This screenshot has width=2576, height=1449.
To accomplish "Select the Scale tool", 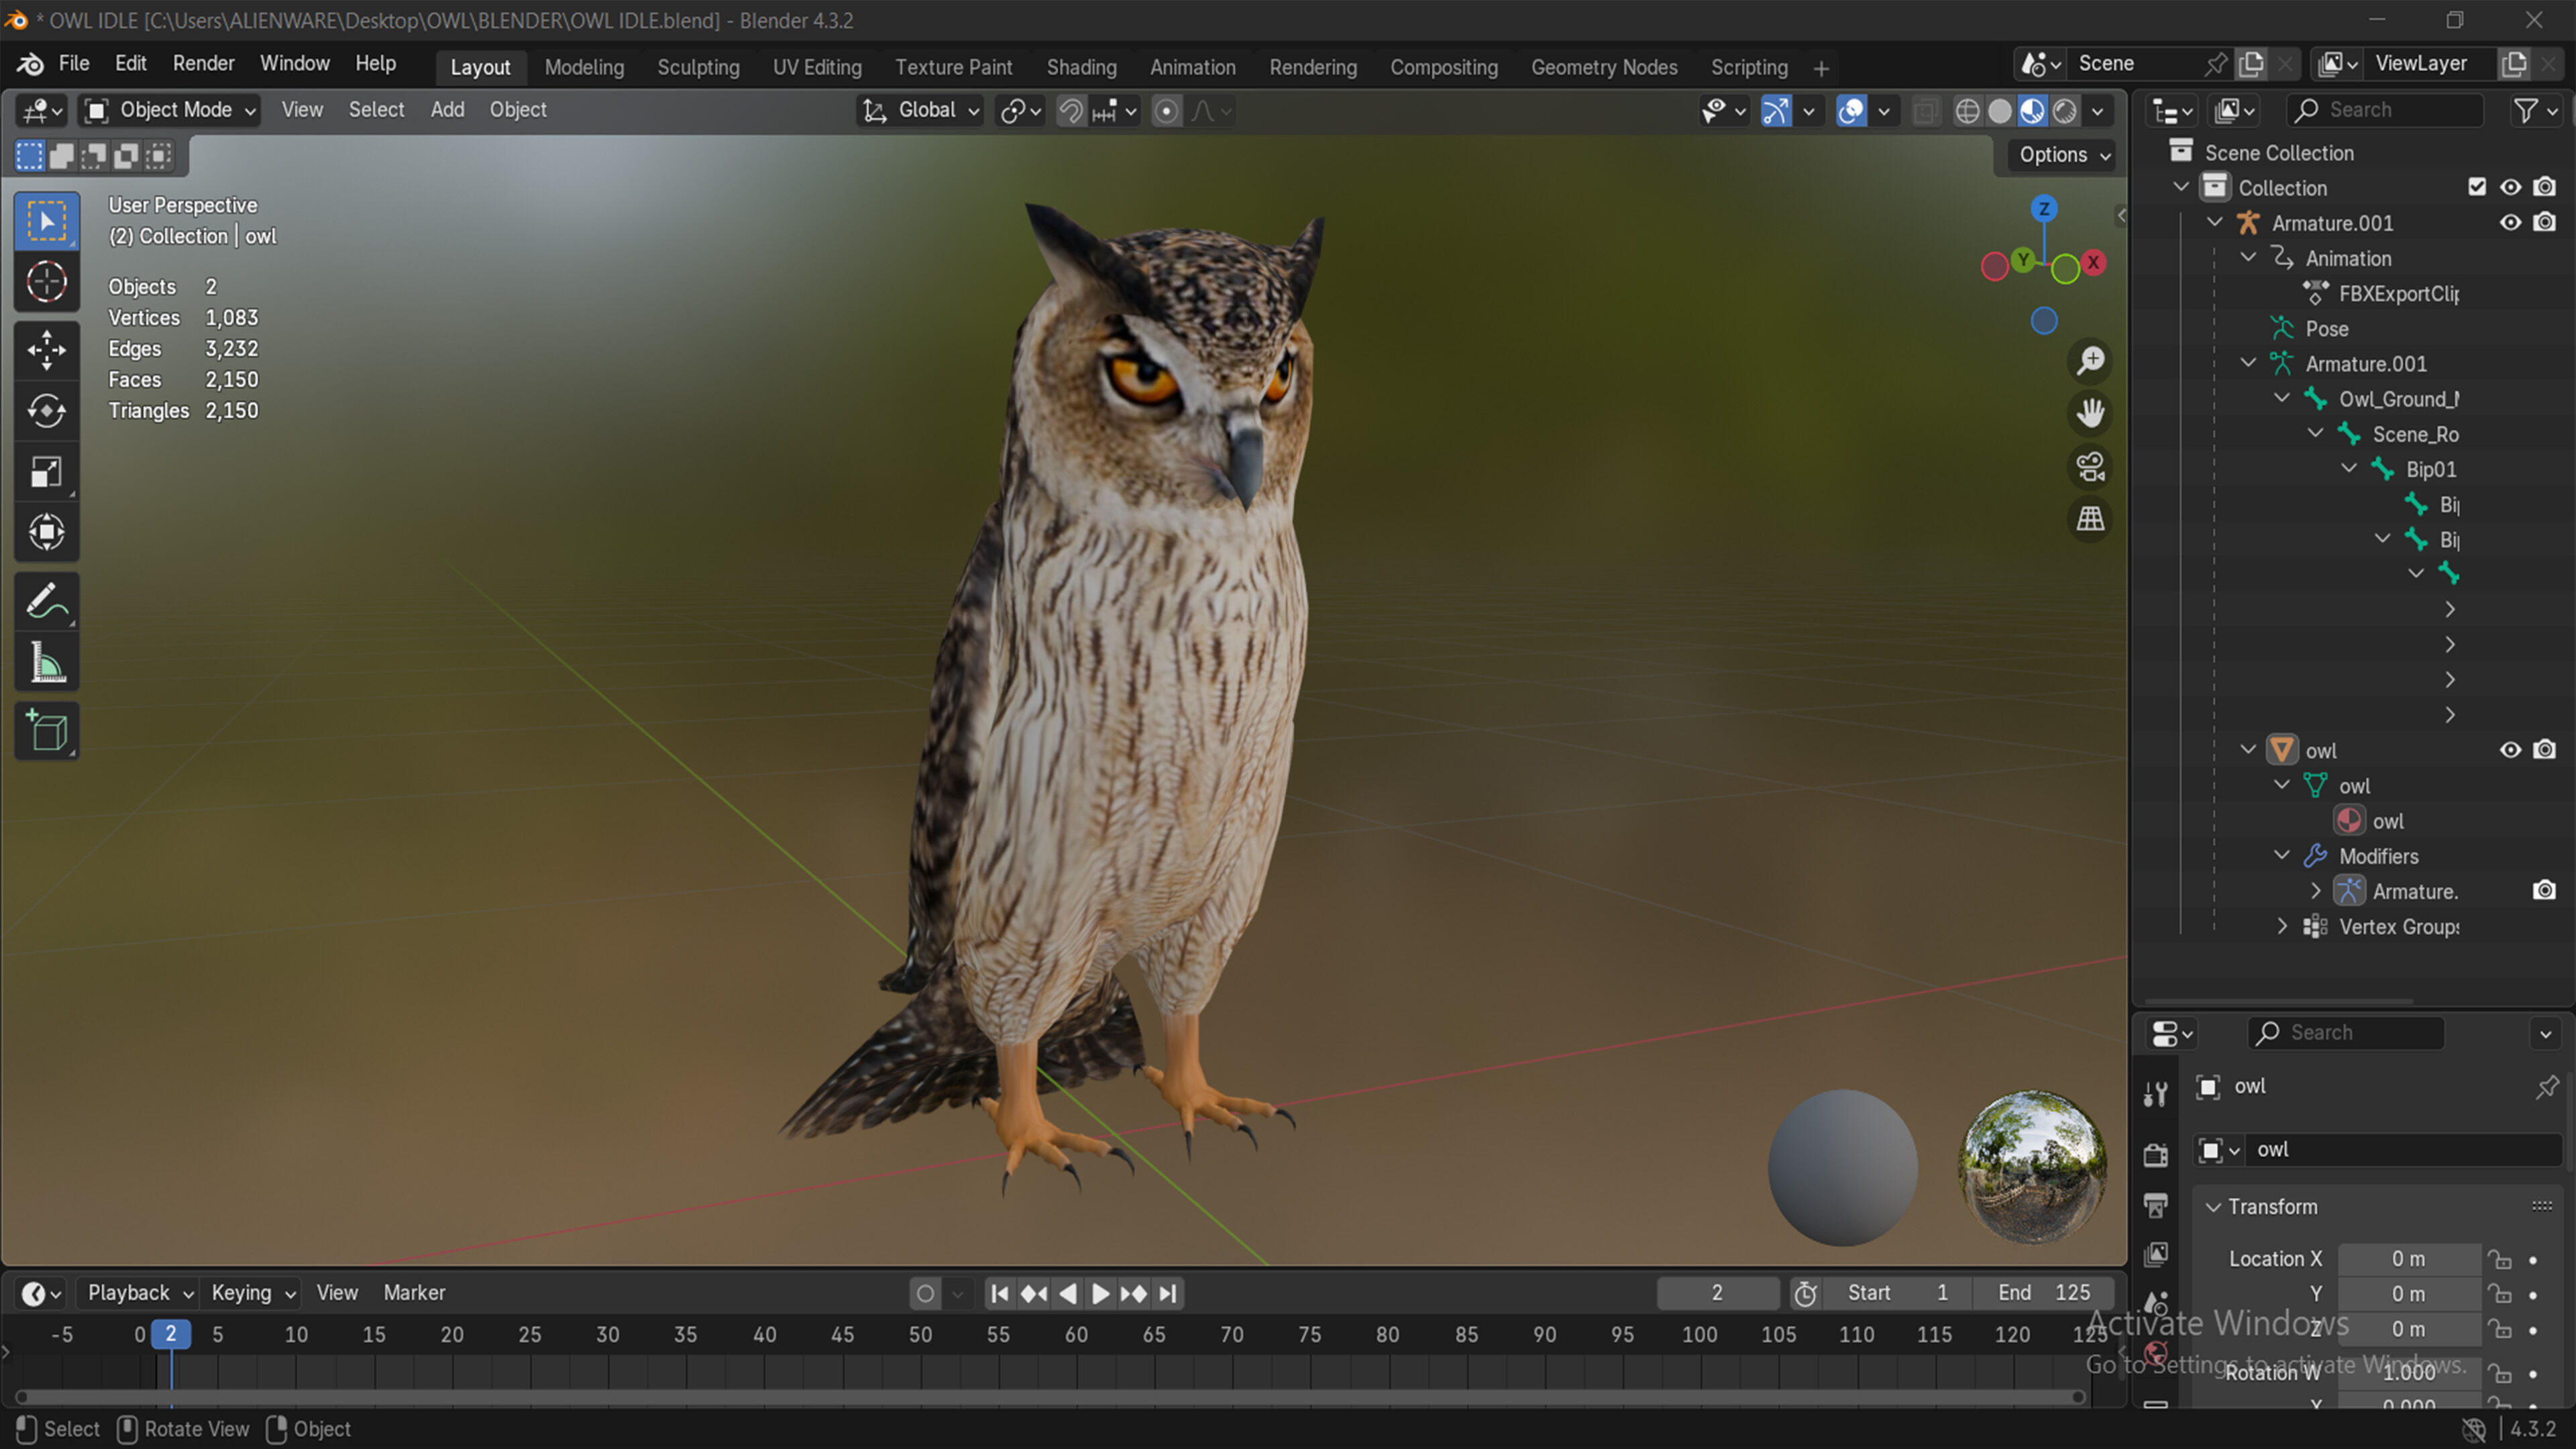I will click(x=46, y=472).
